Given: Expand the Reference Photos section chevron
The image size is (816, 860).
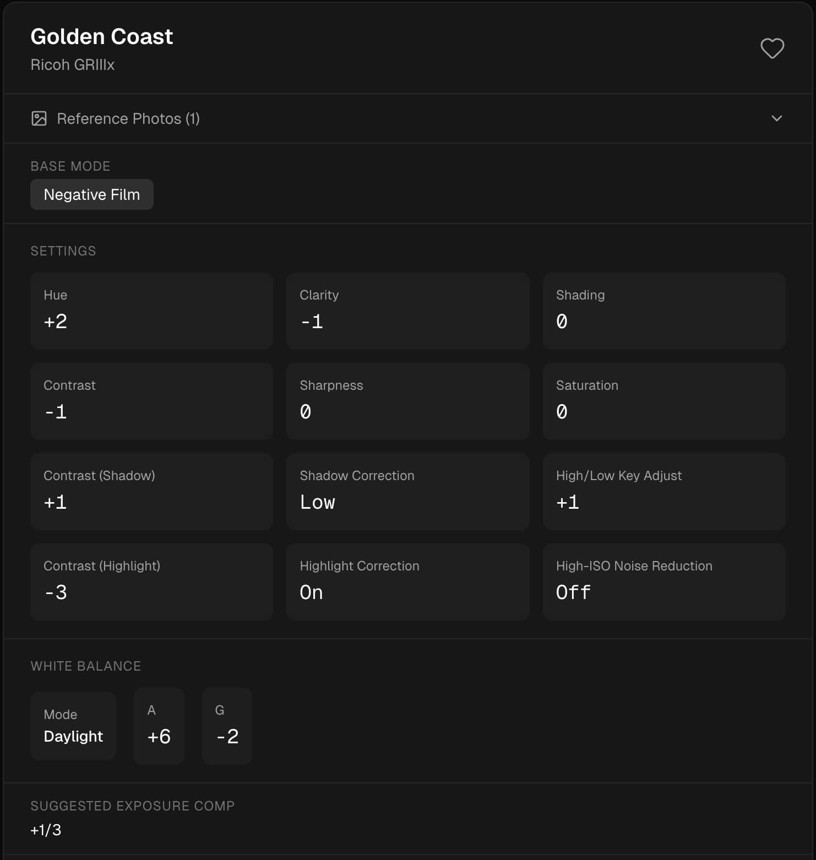Looking at the screenshot, I should coord(777,118).
